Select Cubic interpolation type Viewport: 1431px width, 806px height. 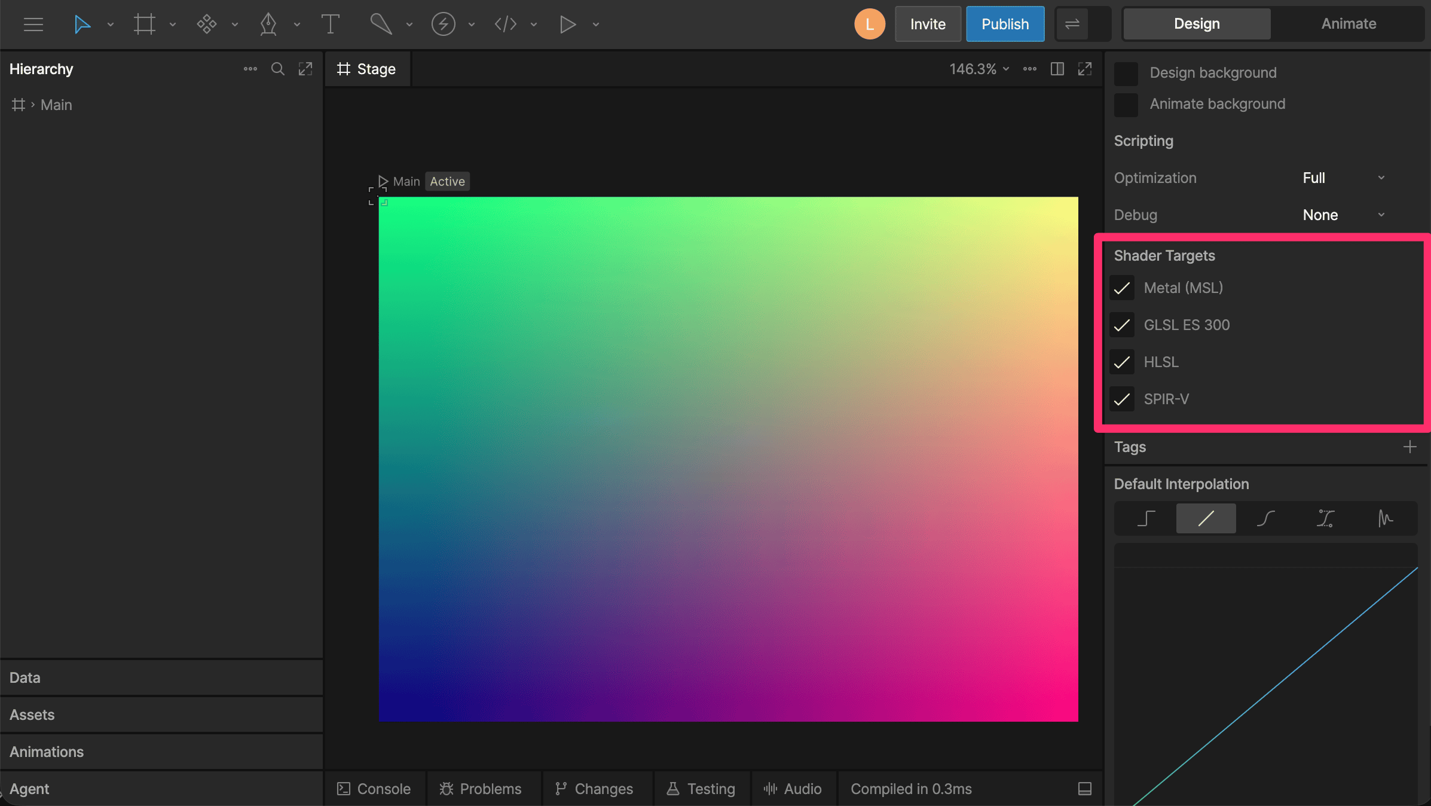[x=1265, y=518]
